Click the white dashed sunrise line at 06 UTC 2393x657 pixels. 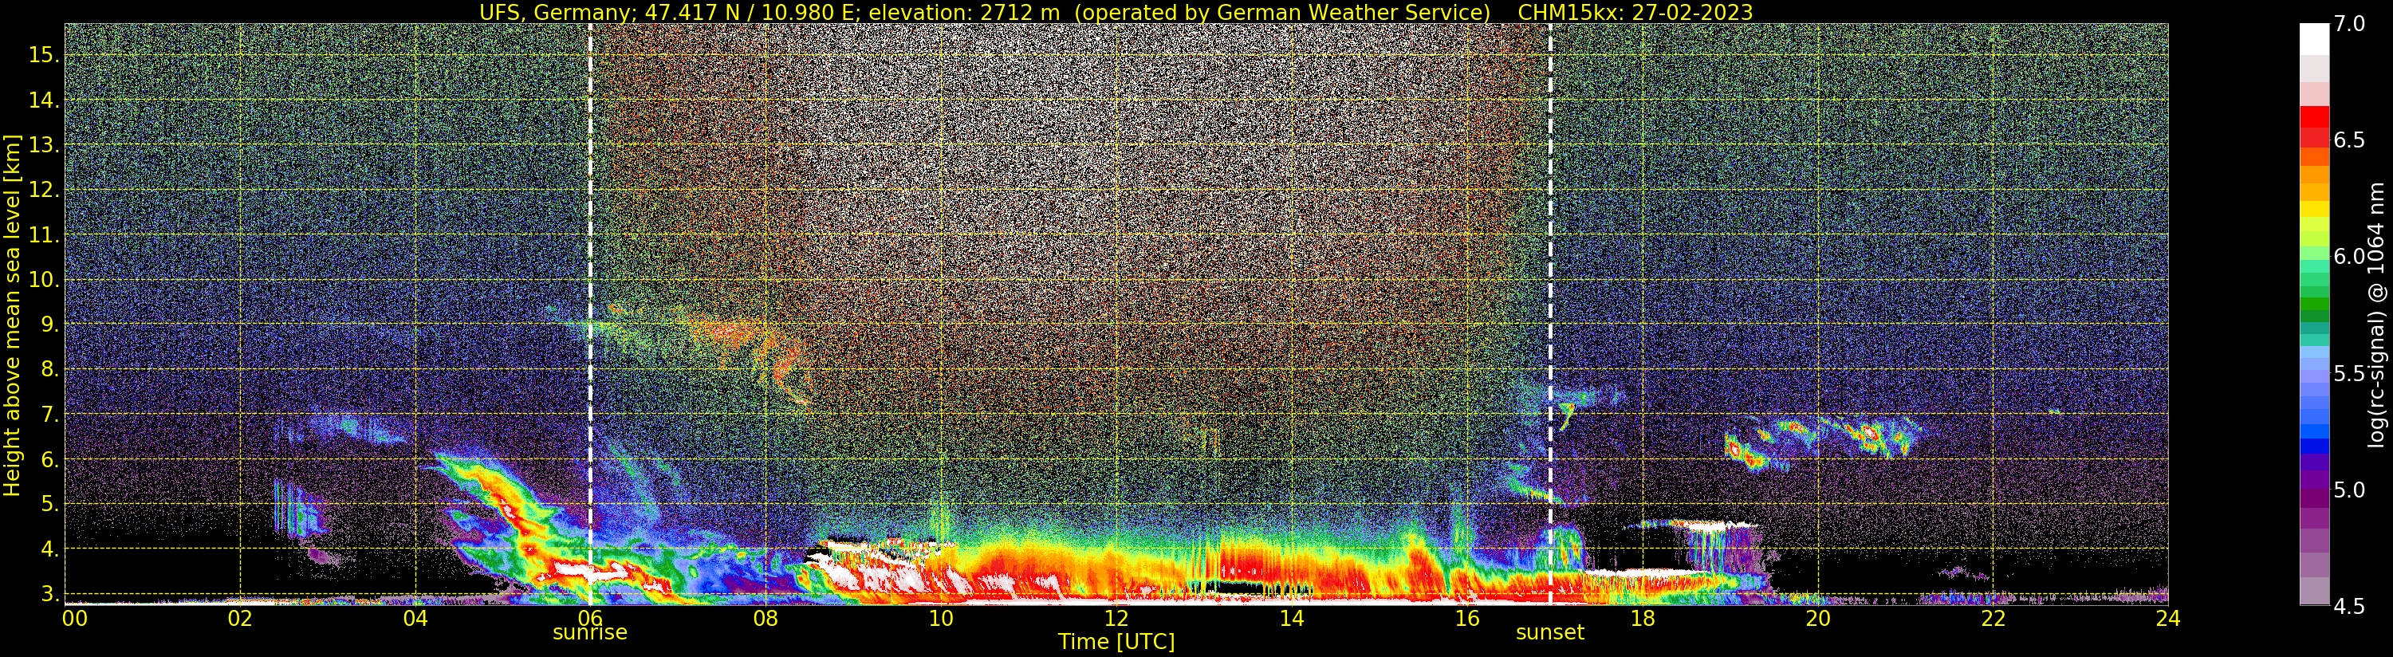(590, 314)
